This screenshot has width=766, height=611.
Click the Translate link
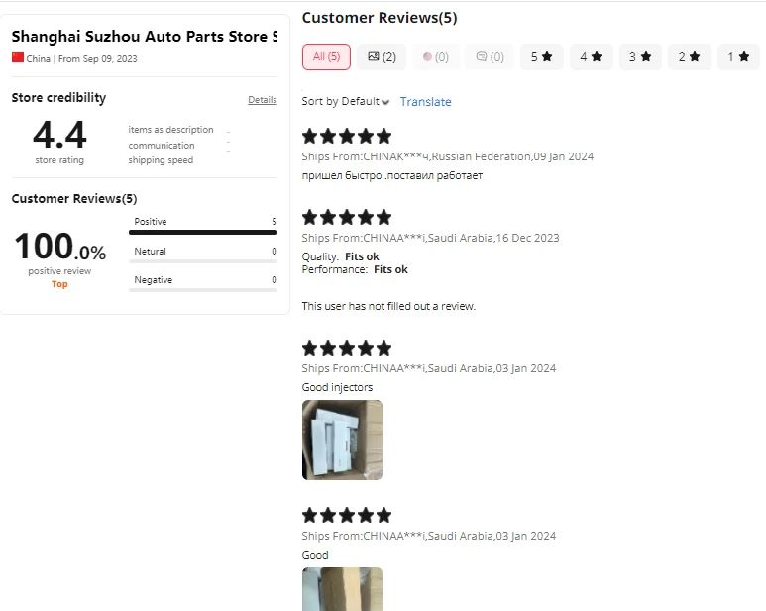tap(425, 102)
